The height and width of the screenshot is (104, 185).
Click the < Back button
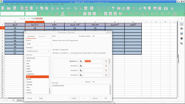(x=73, y=98)
